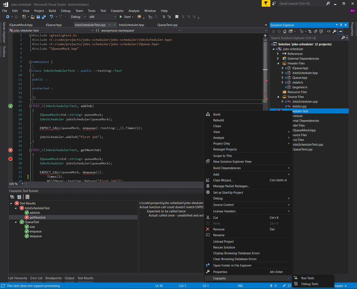Click Debug Tests icon in Cepepito Test Runner

pyautogui.click(x=19, y=197)
